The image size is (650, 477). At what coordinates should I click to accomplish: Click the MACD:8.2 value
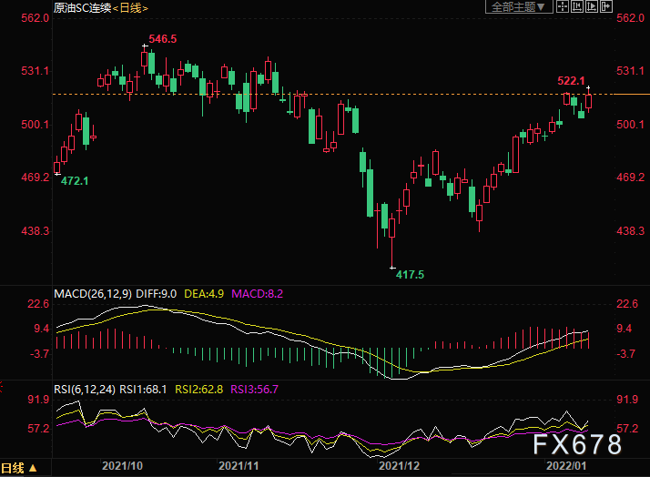(257, 294)
